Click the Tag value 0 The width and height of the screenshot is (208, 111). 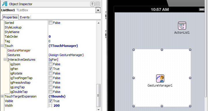49,41
